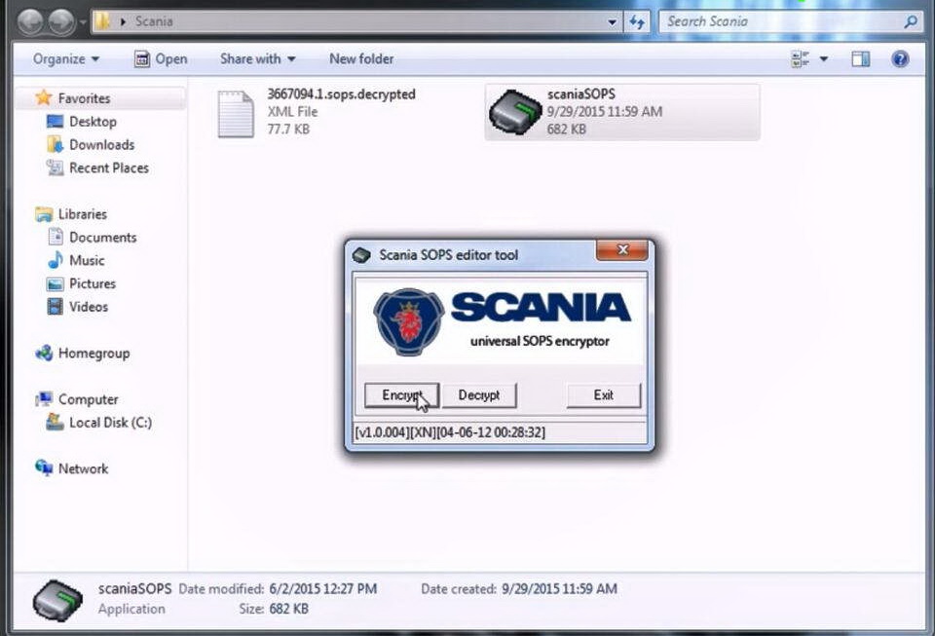Click the Scania SOPS dialog title icon

click(361, 255)
